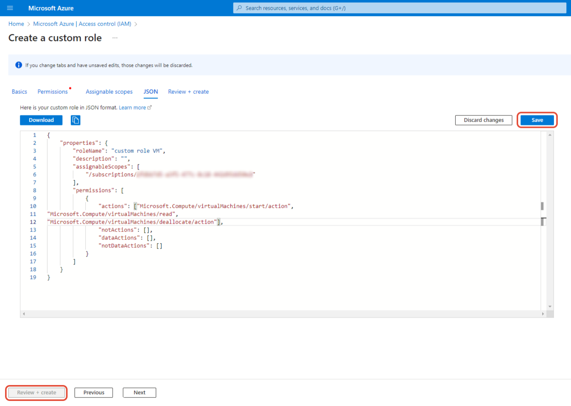571x406 pixels.
Task: Open the ellipsis menu beside the page title
Action: pyautogui.click(x=115, y=38)
